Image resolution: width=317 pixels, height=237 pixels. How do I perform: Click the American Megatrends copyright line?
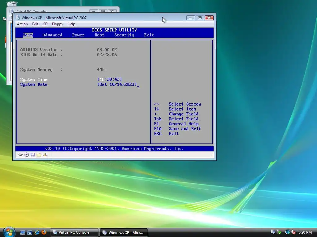115,149
